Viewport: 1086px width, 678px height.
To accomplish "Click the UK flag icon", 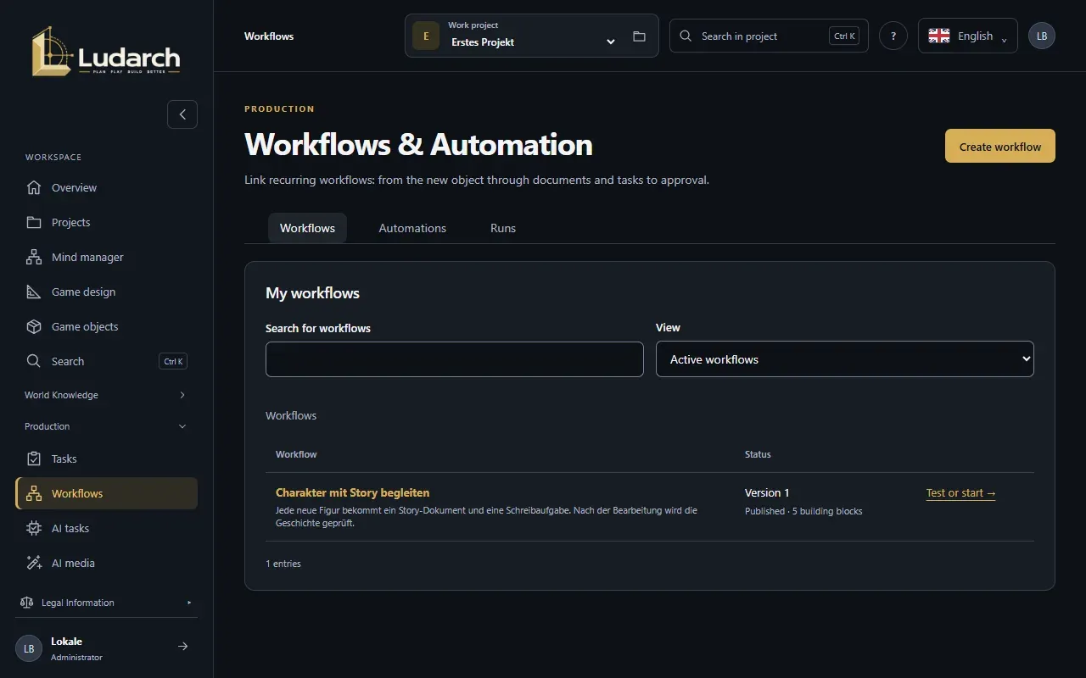I will tap(939, 36).
